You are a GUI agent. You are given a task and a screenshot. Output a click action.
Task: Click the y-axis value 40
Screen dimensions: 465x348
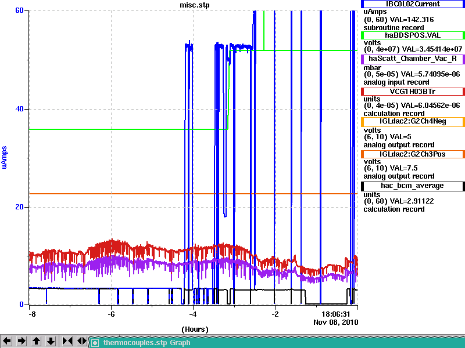(19, 109)
